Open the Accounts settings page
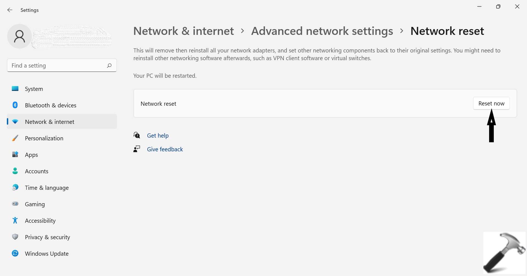The width and height of the screenshot is (527, 276). click(37, 171)
